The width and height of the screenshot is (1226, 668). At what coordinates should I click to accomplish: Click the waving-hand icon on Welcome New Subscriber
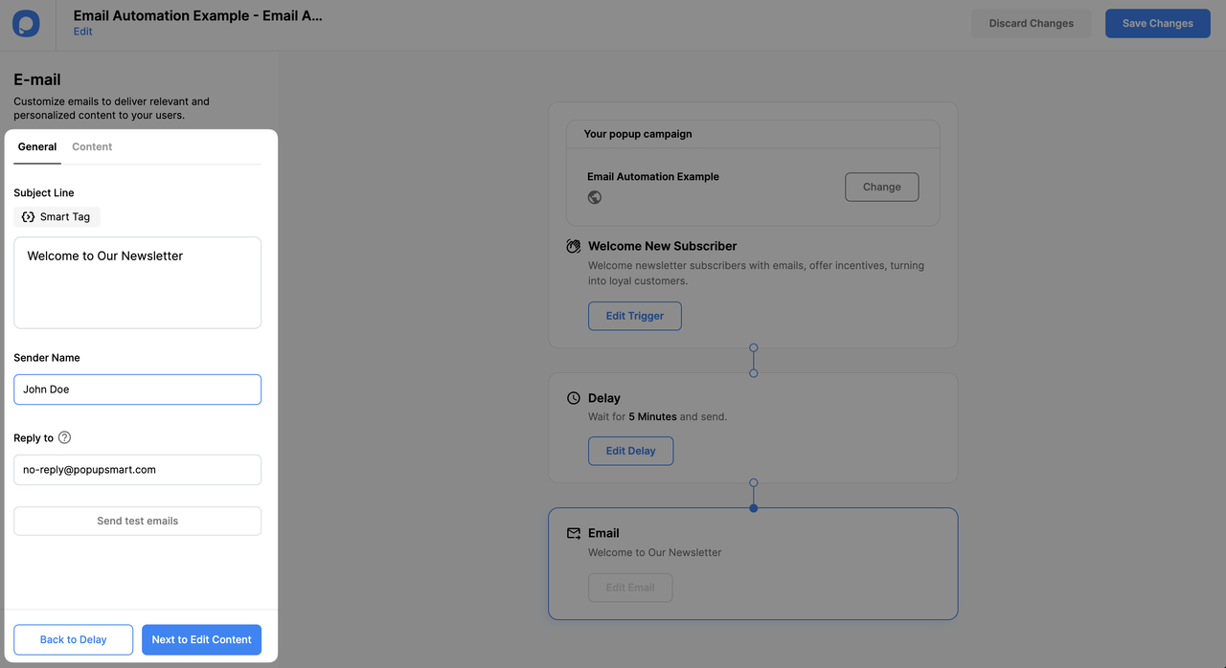(573, 246)
